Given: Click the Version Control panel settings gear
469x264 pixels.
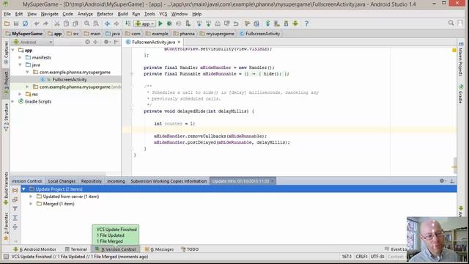Looking at the screenshot, I should pyautogui.click(x=443, y=181).
